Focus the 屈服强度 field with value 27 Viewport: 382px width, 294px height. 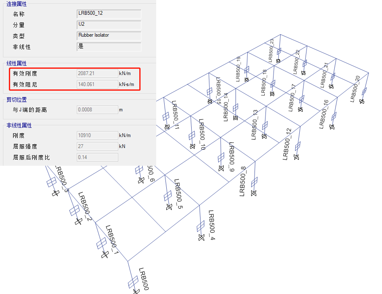97,146
